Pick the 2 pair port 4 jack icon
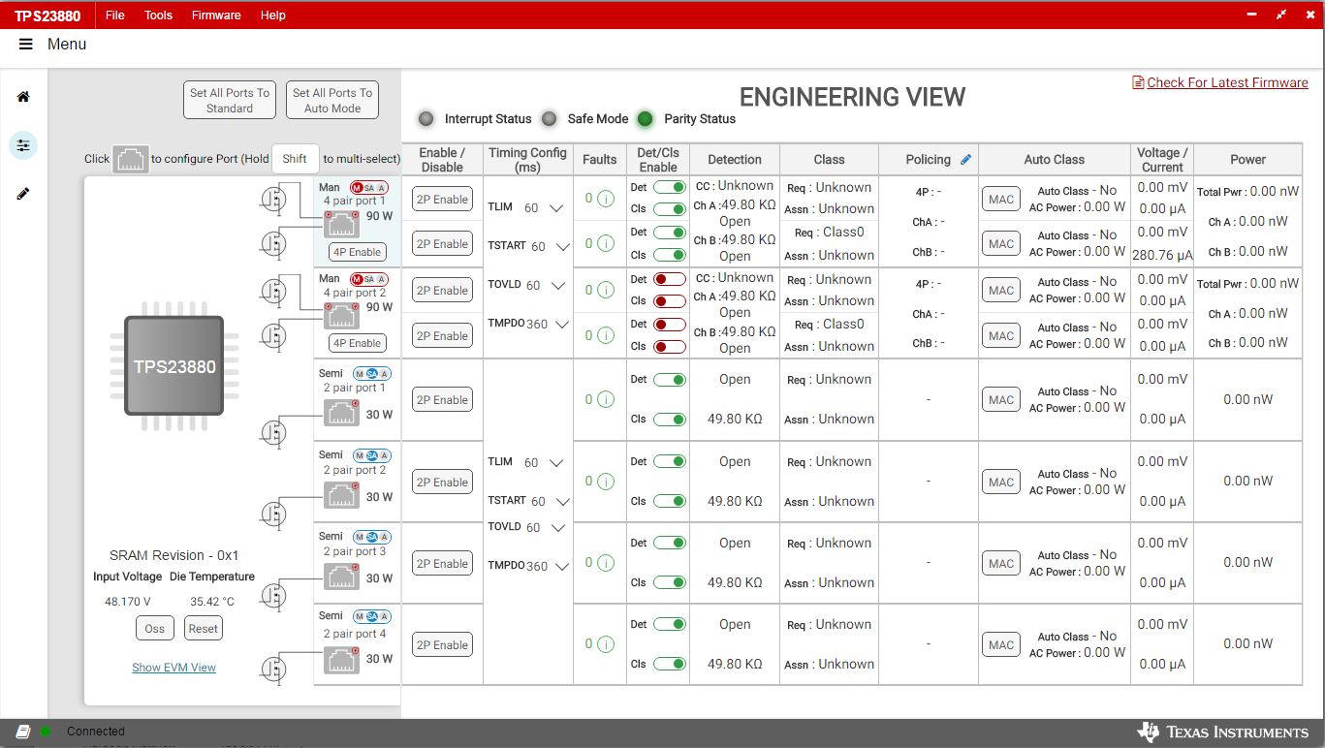Image resolution: width=1325 pixels, height=748 pixels. point(341,659)
